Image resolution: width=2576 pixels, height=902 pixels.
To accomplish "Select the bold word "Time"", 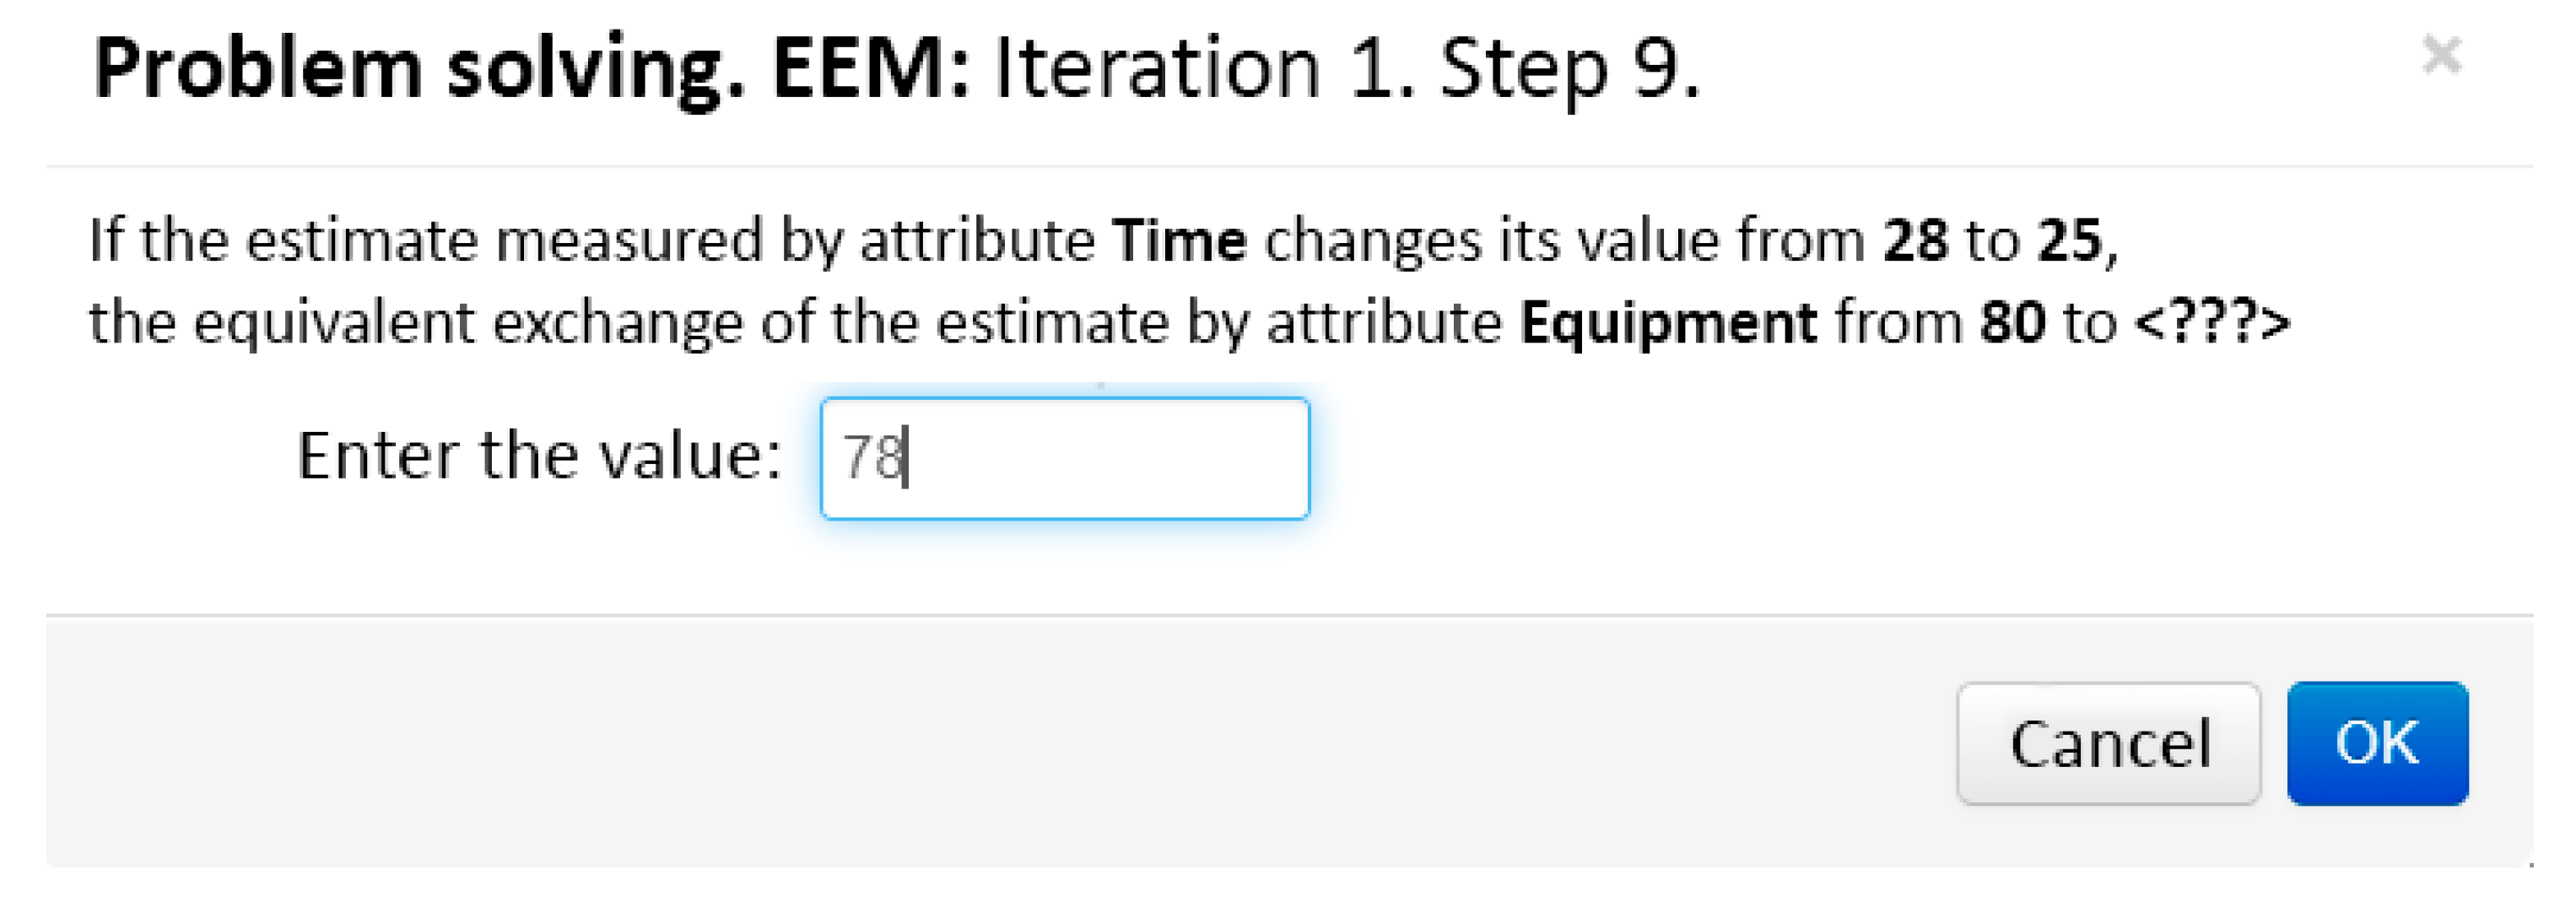I will click(x=1180, y=241).
